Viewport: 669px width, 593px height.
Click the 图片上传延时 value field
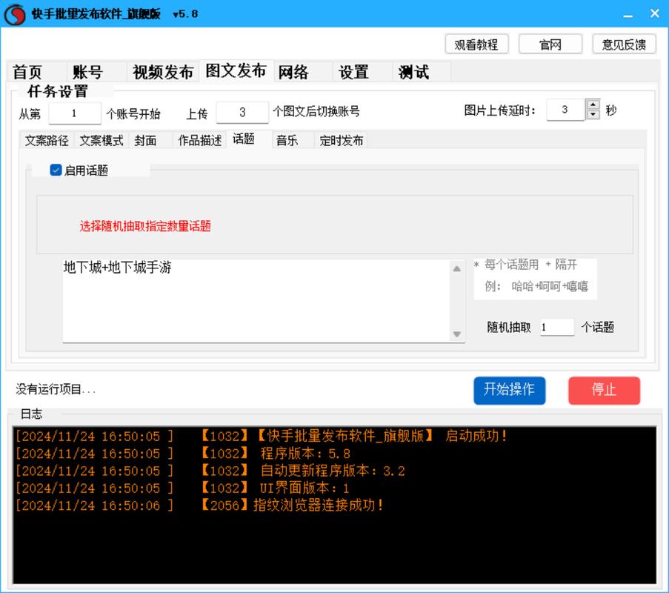point(565,110)
